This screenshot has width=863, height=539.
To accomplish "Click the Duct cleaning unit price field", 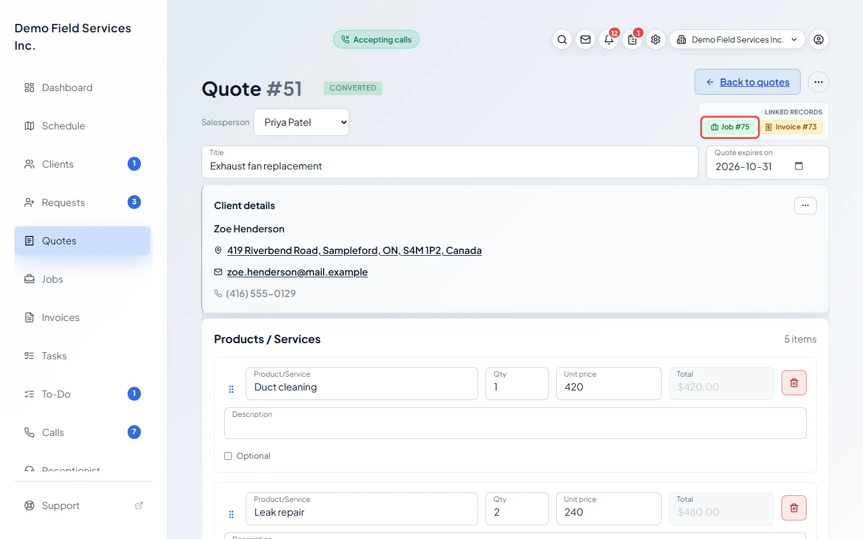I will pyautogui.click(x=609, y=383).
